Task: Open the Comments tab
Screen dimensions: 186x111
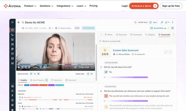Action: (x=136, y=34)
